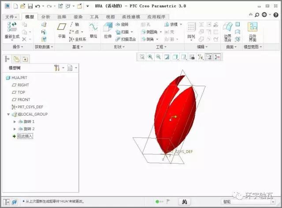Toggle datum display filters in view toolbar

tap(200, 57)
